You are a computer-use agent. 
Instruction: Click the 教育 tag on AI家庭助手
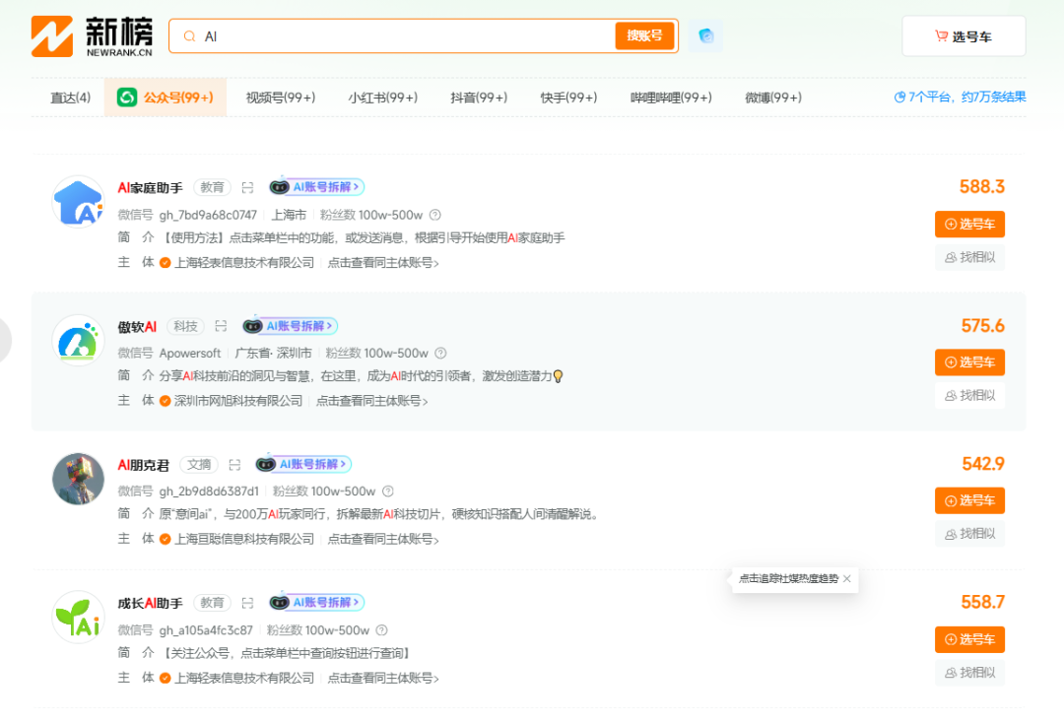(x=213, y=187)
